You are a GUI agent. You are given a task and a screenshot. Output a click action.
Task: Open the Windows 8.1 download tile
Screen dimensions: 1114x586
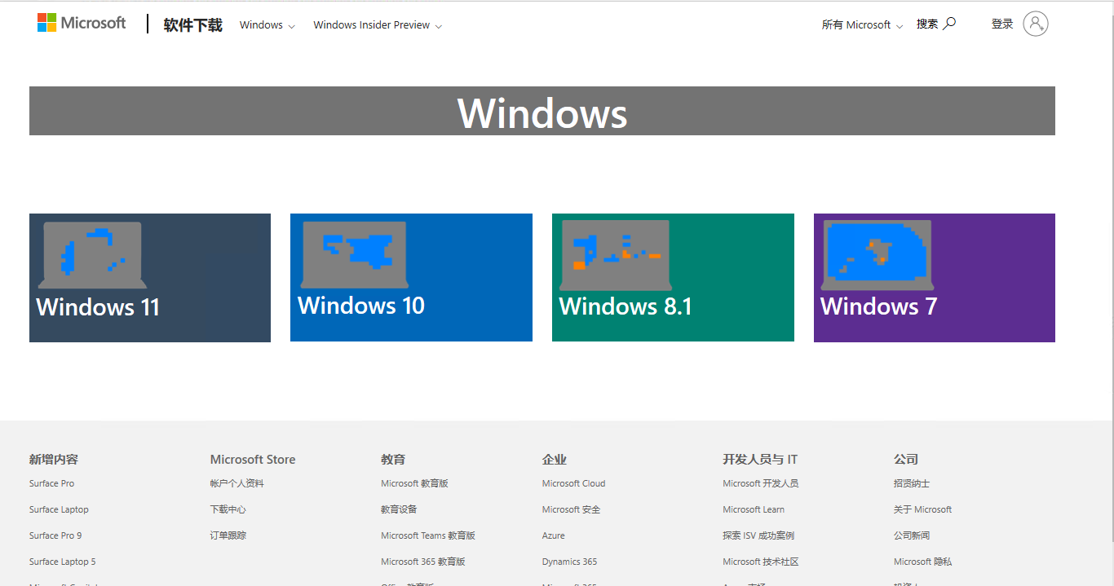coord(673,278)
